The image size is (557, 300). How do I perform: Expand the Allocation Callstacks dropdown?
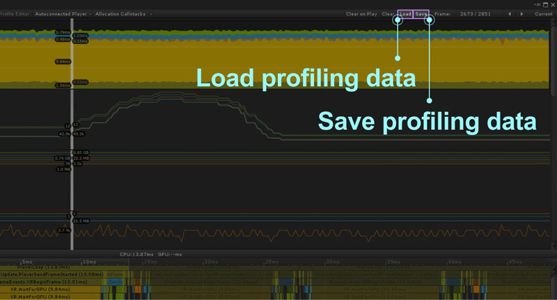click(x=123, y=14)
